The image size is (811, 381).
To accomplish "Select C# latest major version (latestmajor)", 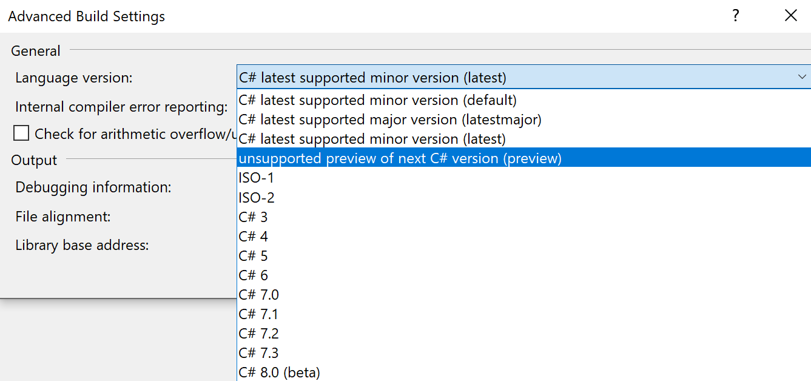I will coord(390,120).
